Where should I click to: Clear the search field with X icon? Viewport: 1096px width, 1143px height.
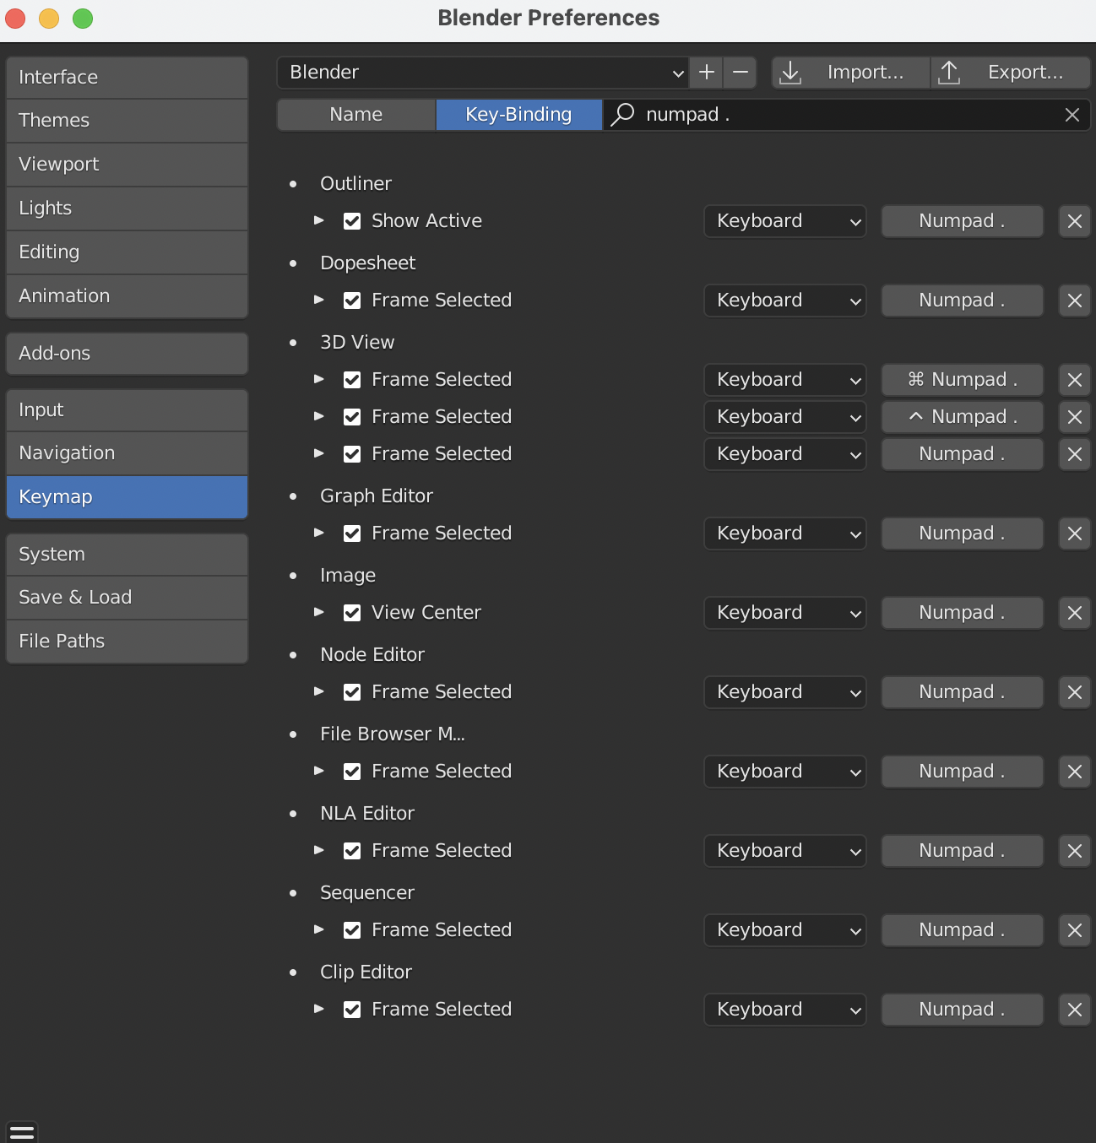coord(1072,115)
